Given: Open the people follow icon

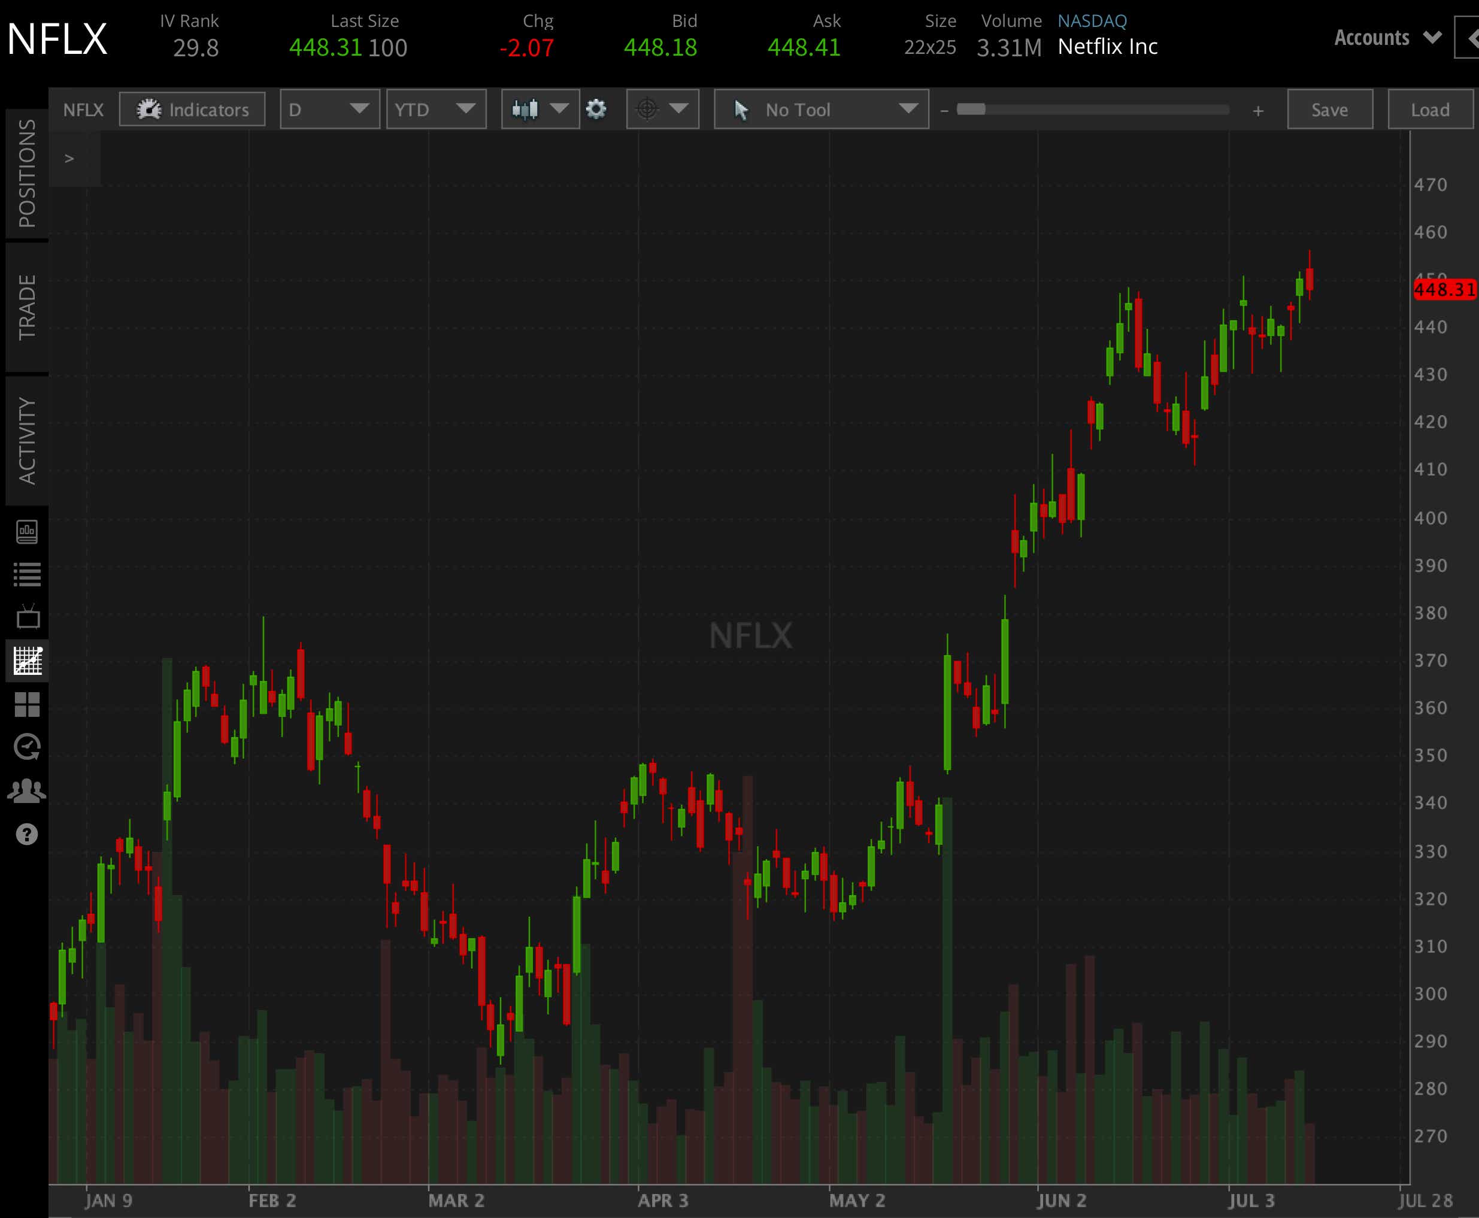Looking at the screenshot, I should pos(27,790).
